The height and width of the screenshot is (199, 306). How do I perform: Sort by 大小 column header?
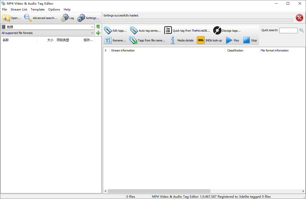pyautogui.click(x=46, y=40)
